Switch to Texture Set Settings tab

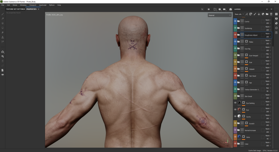[16, 9]
